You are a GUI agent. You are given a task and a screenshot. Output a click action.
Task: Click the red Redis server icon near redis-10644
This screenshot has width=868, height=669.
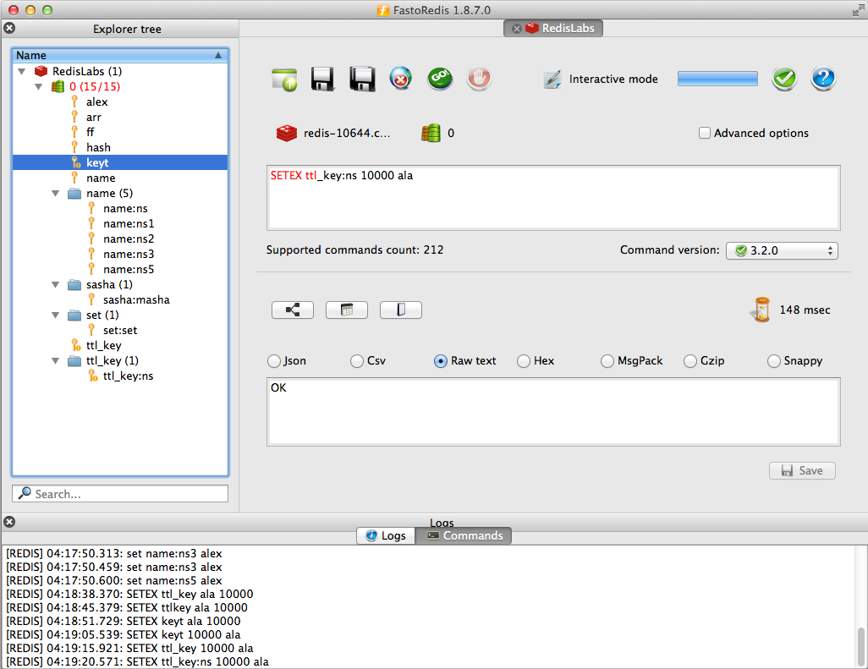click(x=287, y=133)
